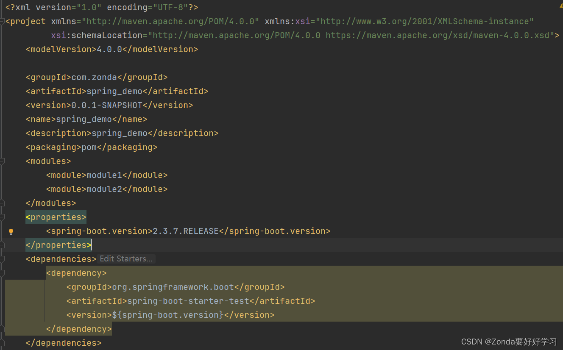This screenshot has height=350, width=563.
Task: Click the maven-4.0.0.xsd schema URL
Action: [x=438, y=35]
